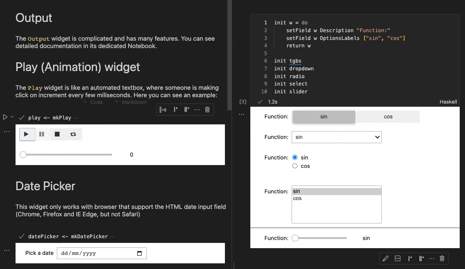The width and height of the screenshot is (465, 269).
Task: Click double-bar plus icon in play cell toolbar
Action: pyautogui.click(x=187, y=110)
